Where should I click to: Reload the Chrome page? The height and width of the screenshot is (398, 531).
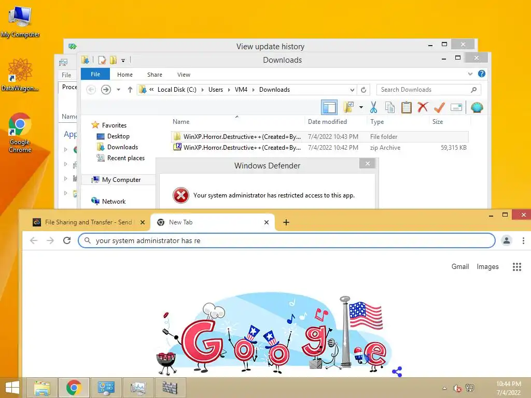point(67,240)
